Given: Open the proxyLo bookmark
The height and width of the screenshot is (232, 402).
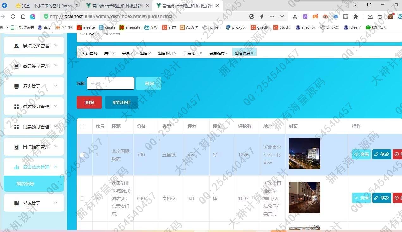Looking at the screenshot, I should pos(236,27).
